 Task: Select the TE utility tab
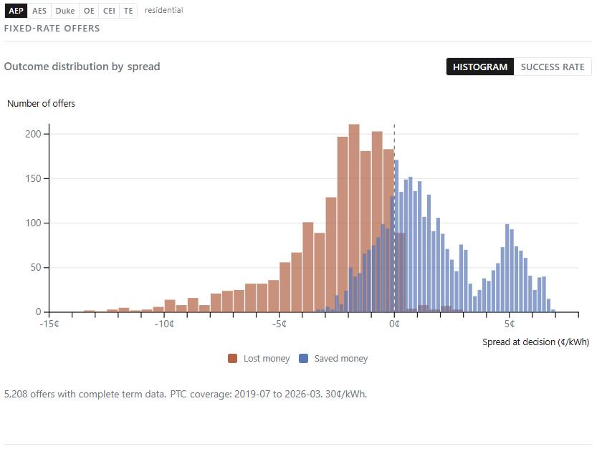[128, 11]
